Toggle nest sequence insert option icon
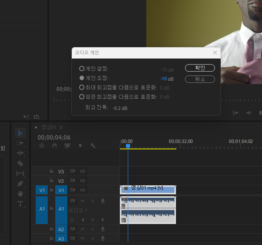Viewport: 262px width, 245px height. (42, 146)
